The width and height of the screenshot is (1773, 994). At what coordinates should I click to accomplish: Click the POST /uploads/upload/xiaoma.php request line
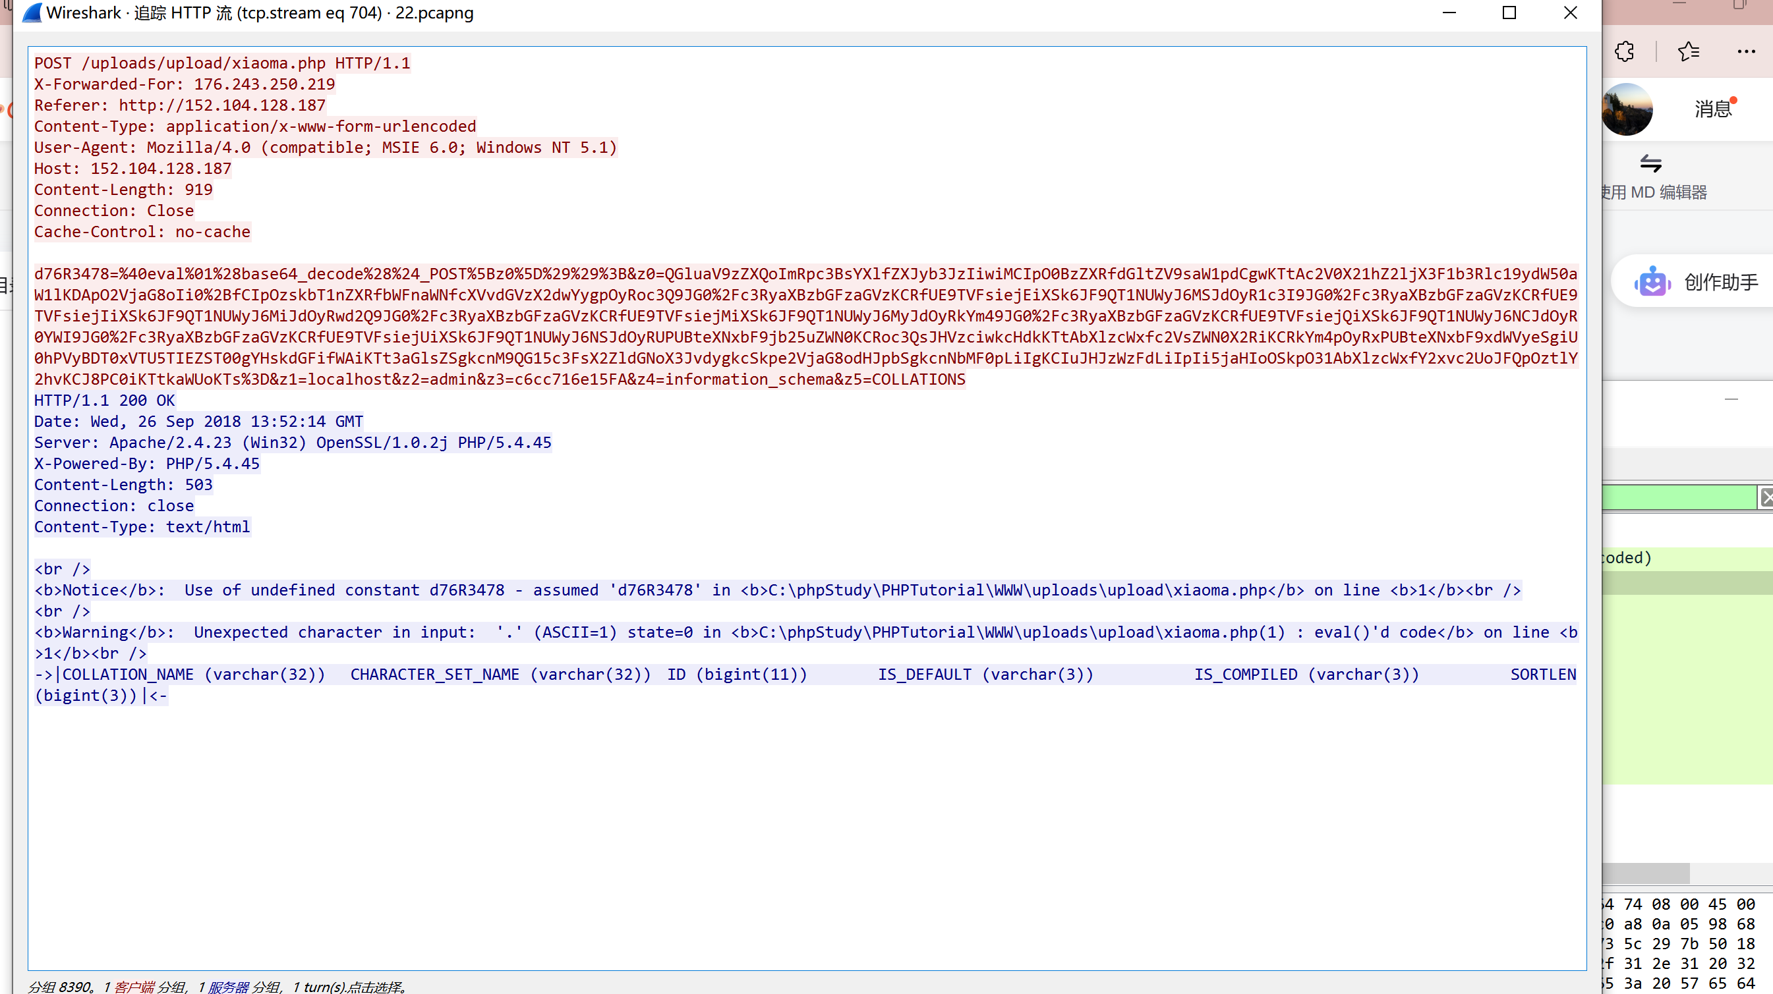(221, 63)
